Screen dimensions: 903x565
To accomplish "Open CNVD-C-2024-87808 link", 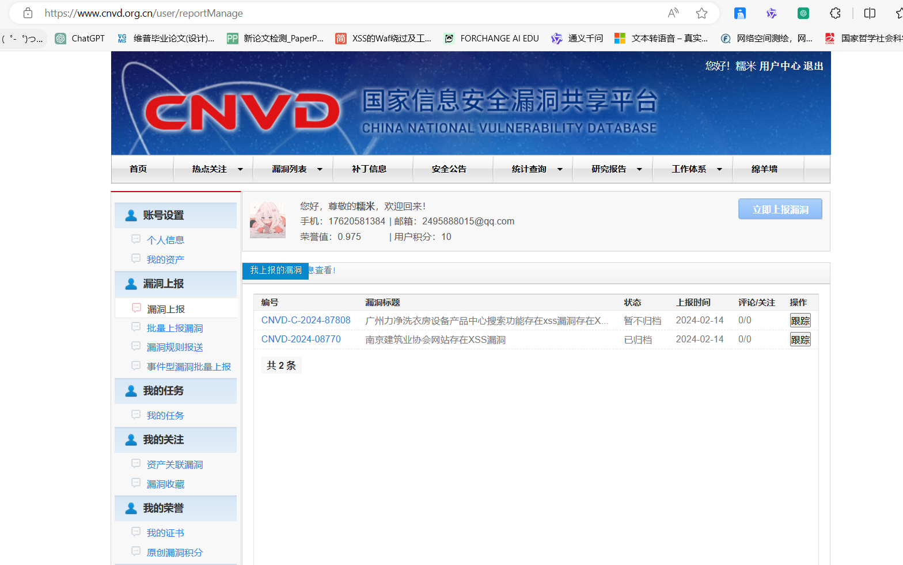I will (x=306, y=320).
